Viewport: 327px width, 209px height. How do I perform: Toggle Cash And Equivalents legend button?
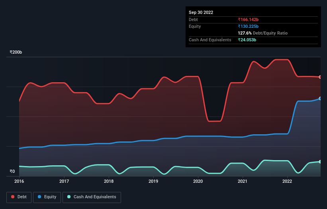[x=92, y=197]
